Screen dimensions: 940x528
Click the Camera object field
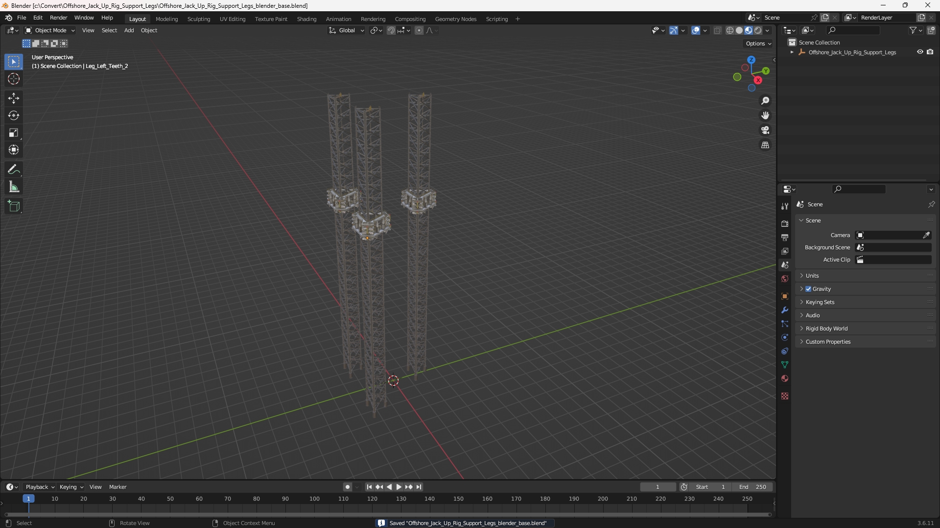coord(888,235)
